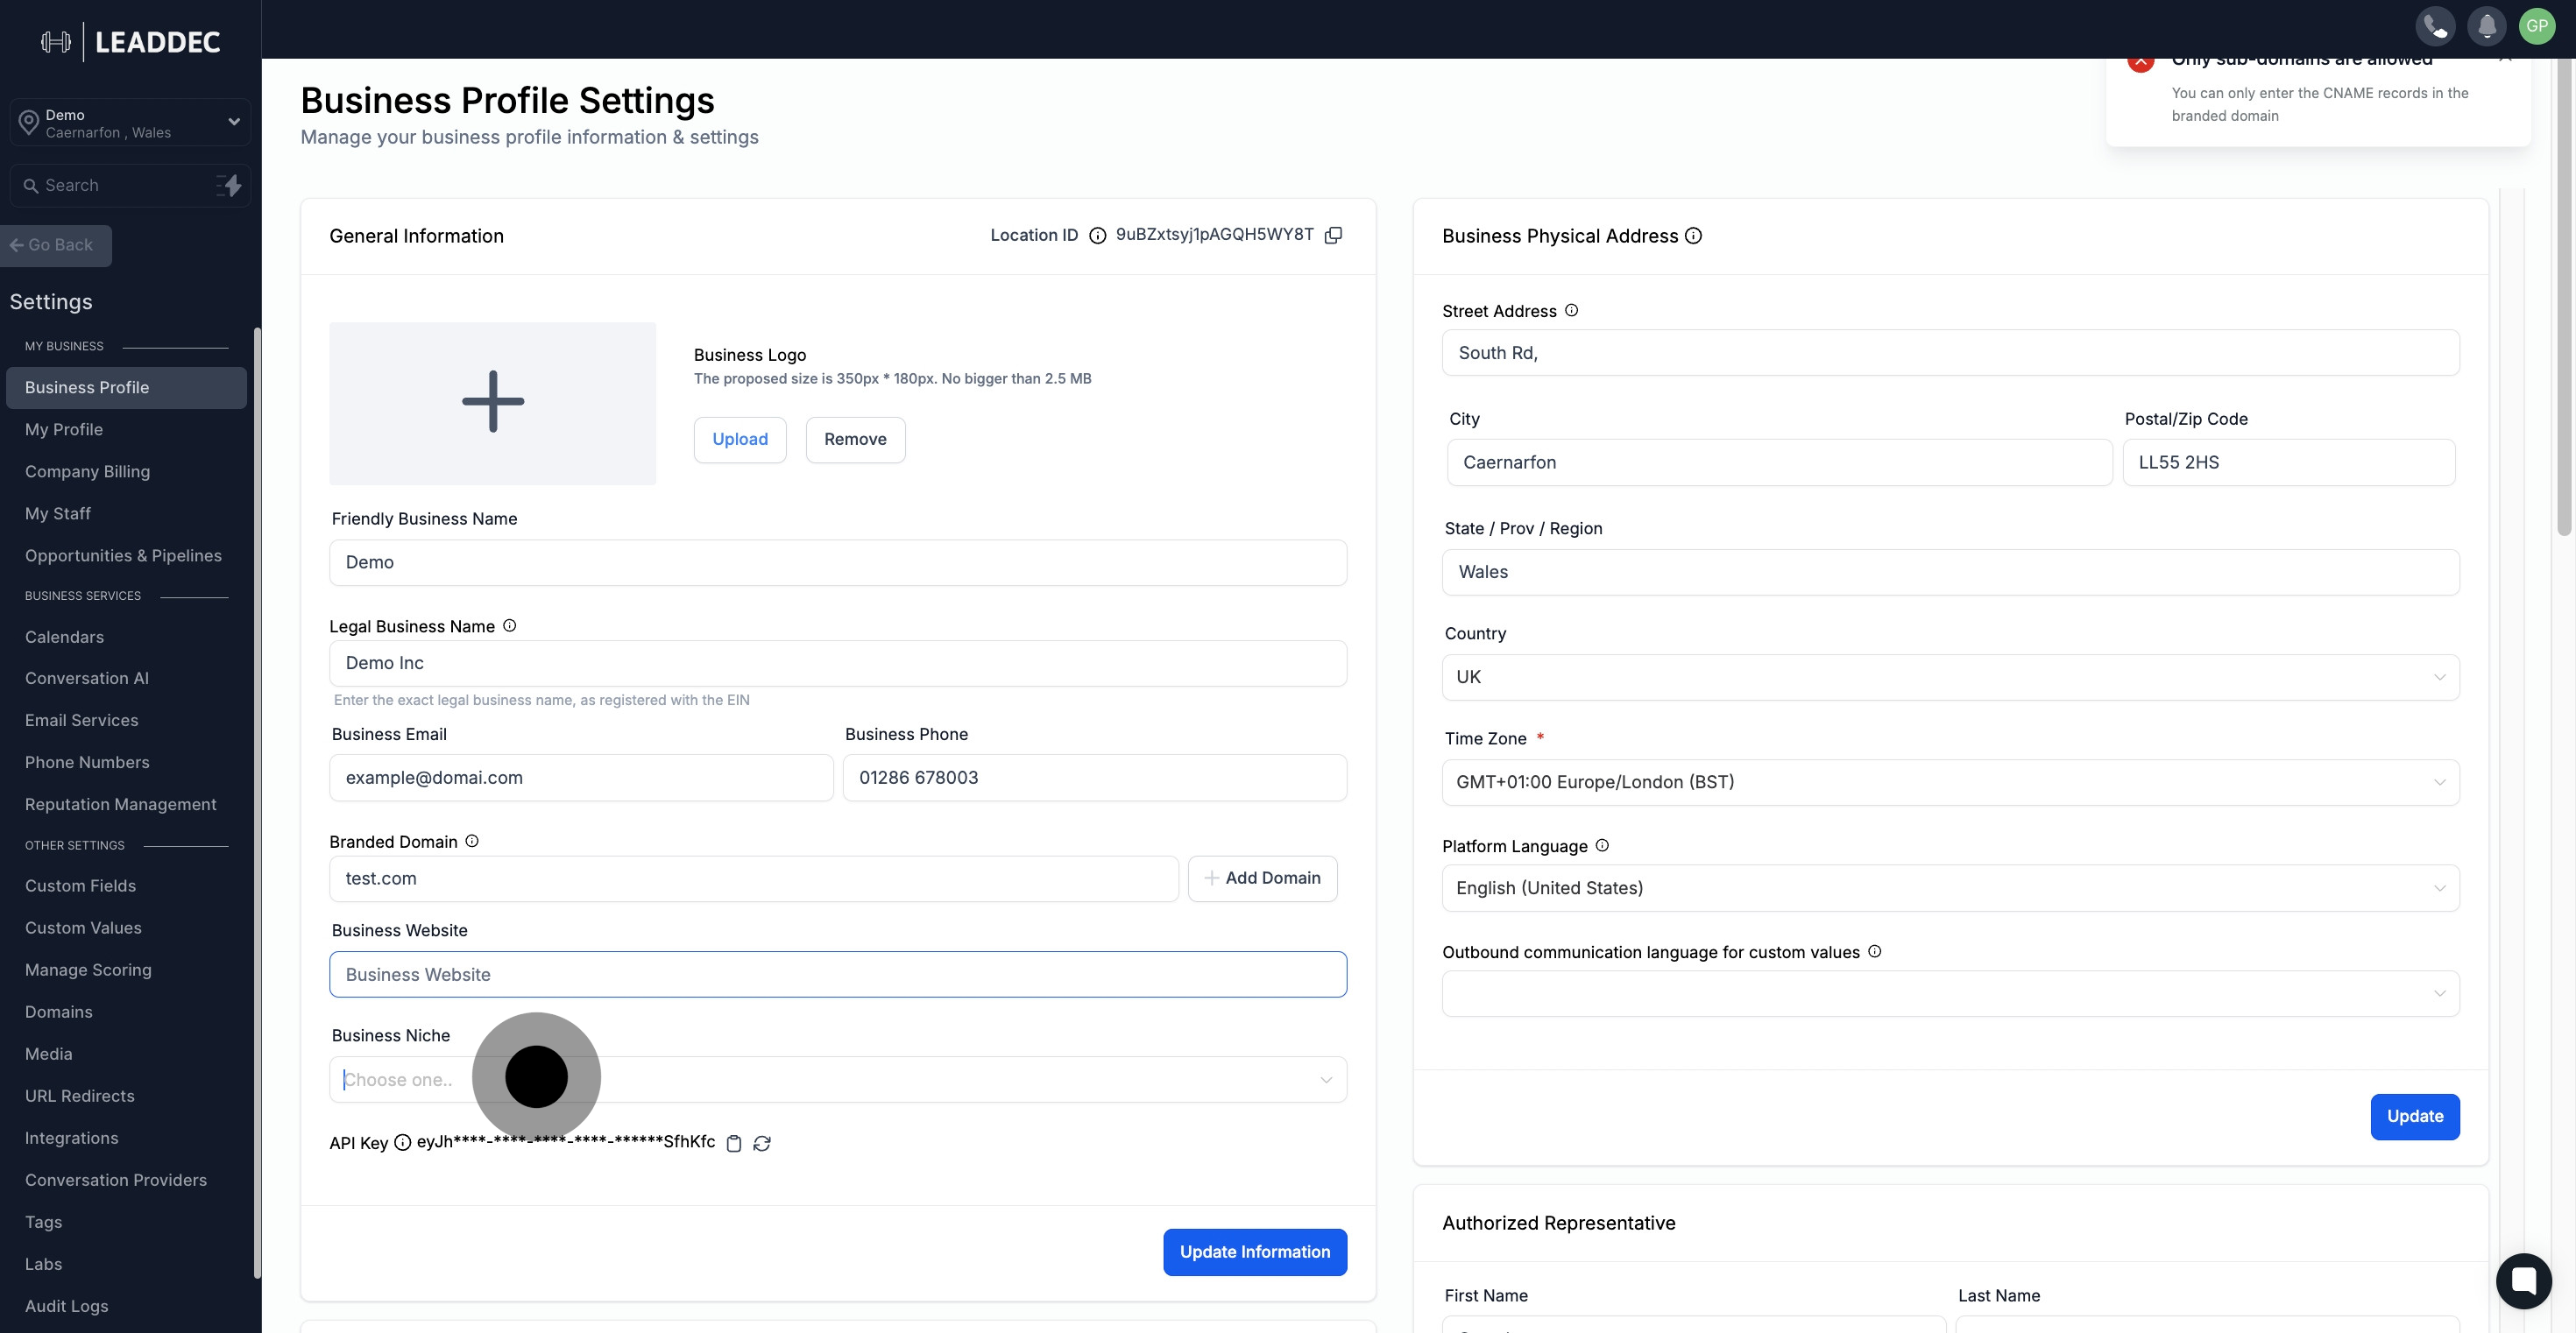This screenshot has height=1333, width=2576.
Task: Open the Country dropdown
Action: 1950,678
